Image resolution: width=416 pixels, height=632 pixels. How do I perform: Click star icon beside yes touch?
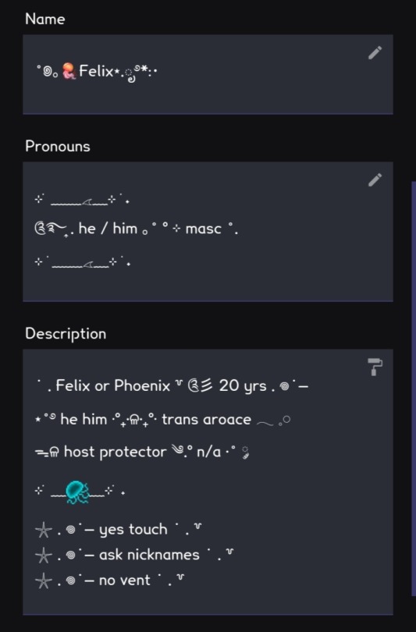tap(44, 530)
